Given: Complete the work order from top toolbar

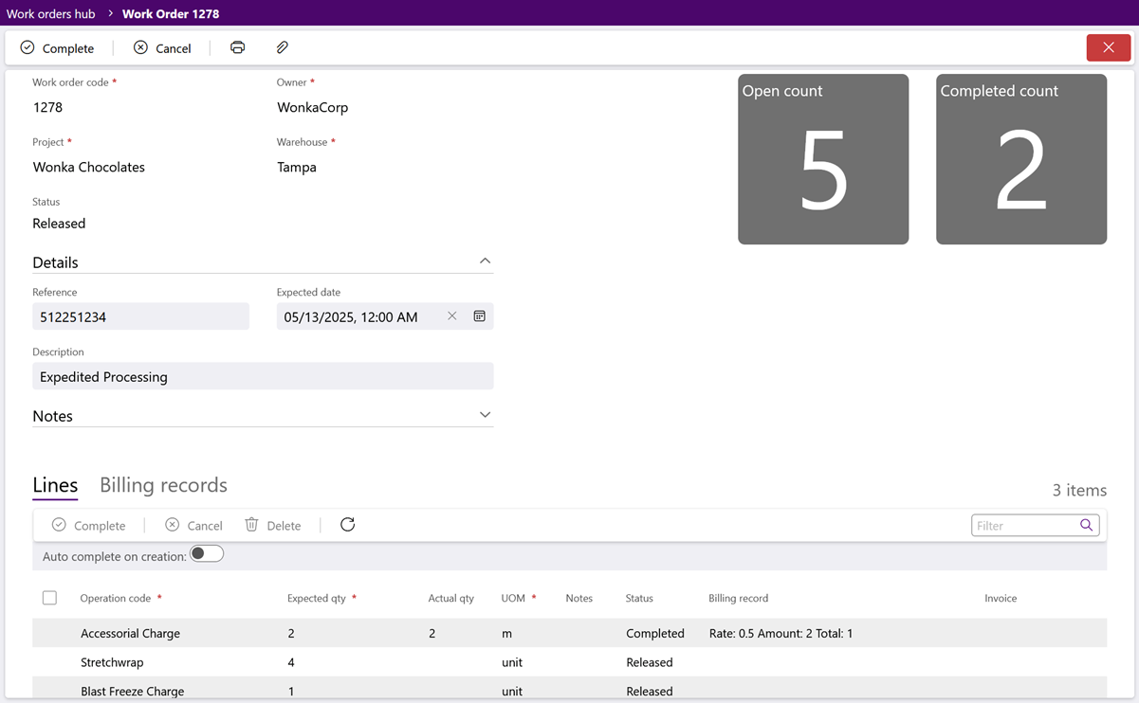Looking at the screenshot, I should tap(57, 48).
